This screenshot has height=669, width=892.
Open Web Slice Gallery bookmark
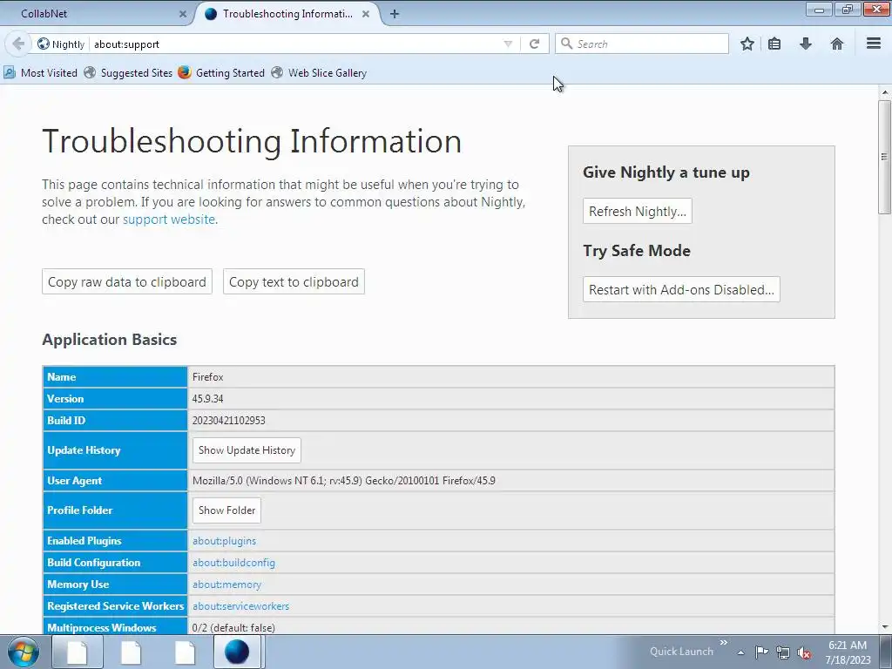pos(319,73)
